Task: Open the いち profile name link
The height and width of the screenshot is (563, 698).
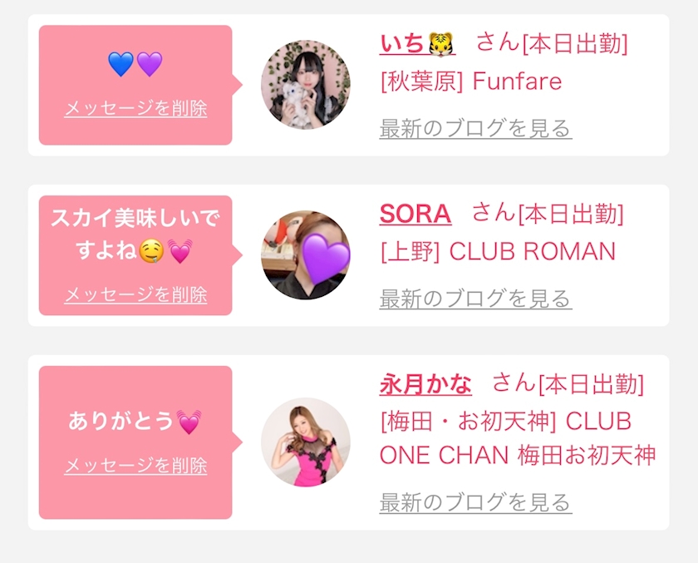Action: (401, 43)
